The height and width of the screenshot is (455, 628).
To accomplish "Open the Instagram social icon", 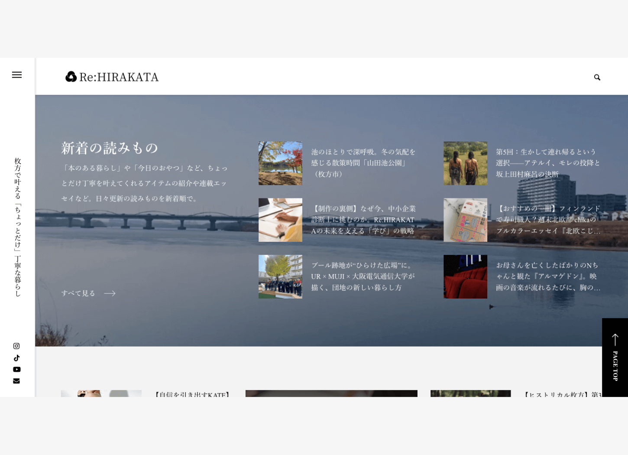I will (16, 346).
